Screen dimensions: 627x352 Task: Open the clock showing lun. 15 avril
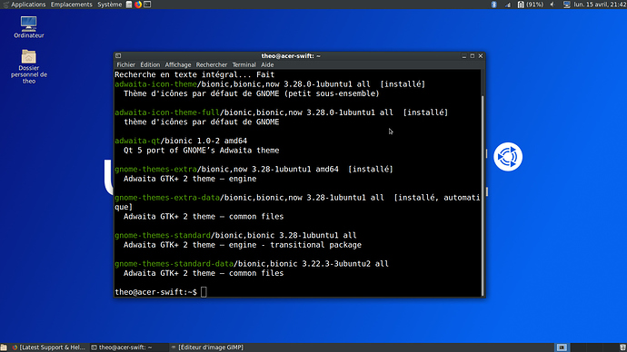tap(600, 5)
